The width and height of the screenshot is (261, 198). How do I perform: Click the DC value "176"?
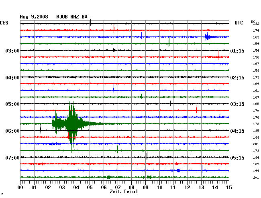click(256, 117)
